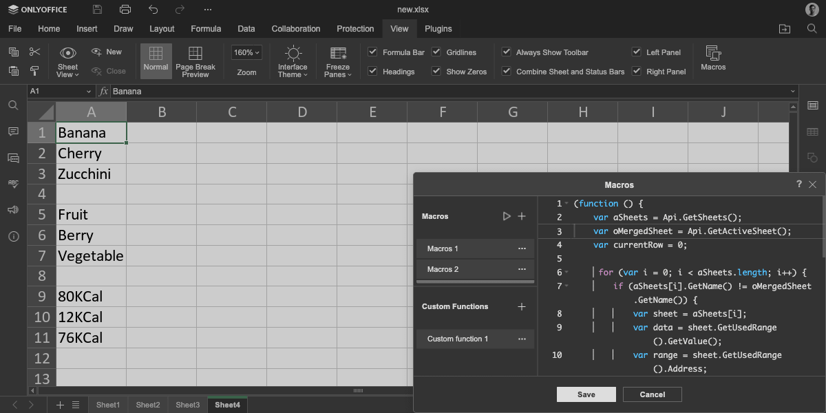The height and width of the screenshot is (413, 826).
Task: Toggle the Headings checkbox
Action: click(x=372, y=71)
